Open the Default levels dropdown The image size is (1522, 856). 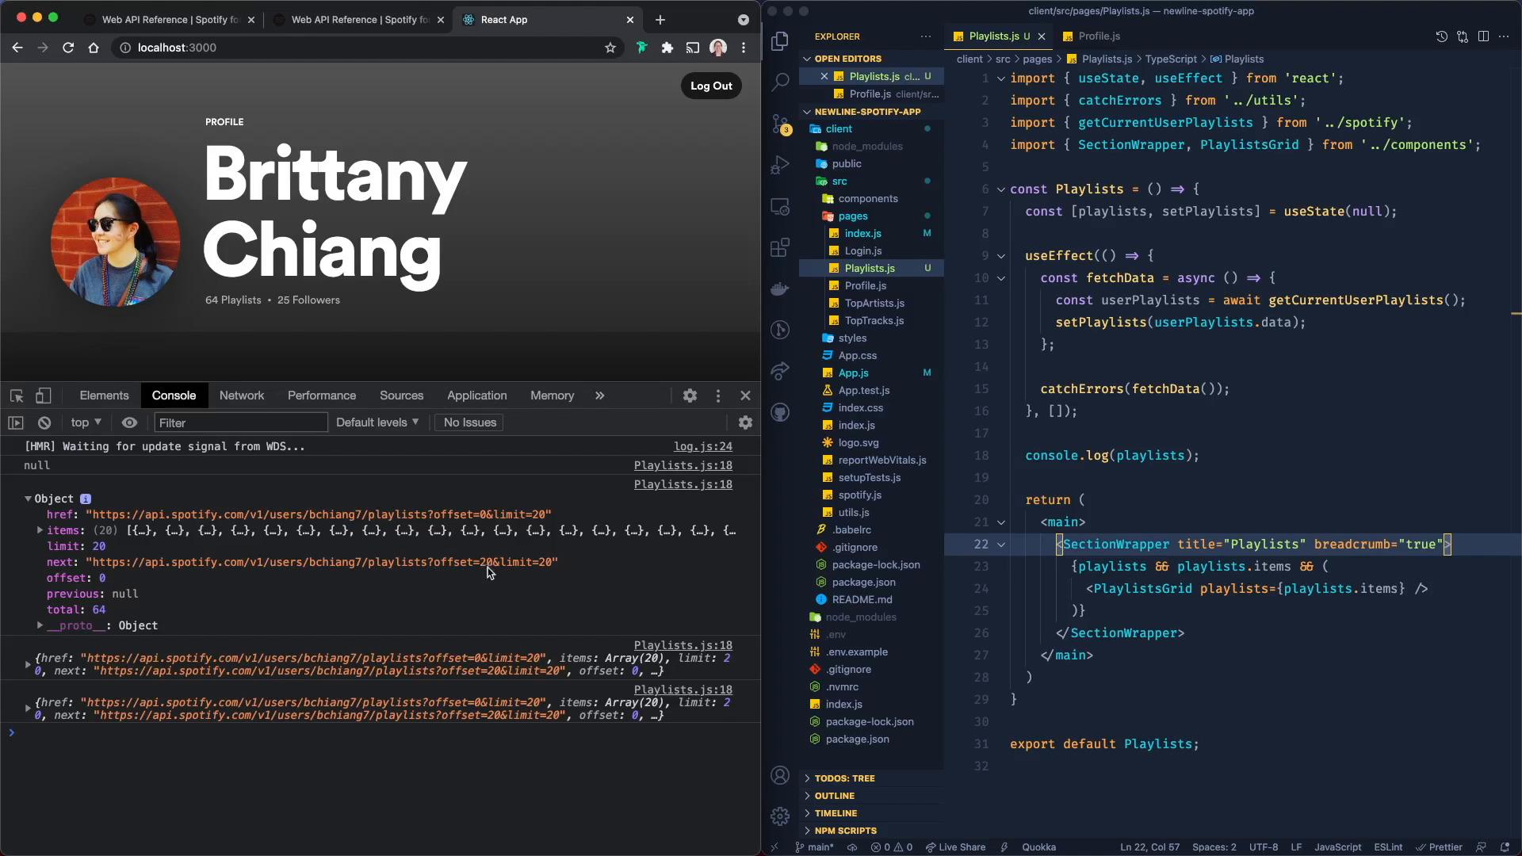click(377, 422)
